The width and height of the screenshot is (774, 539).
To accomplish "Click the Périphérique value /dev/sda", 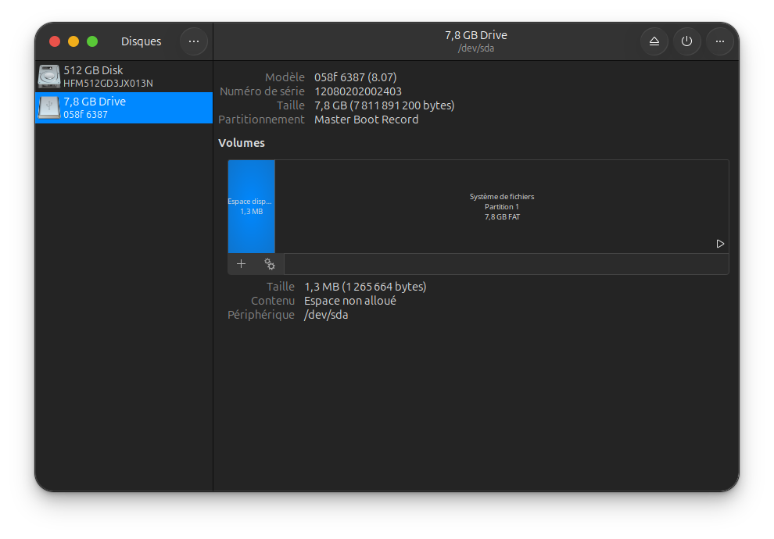I will [326, 315].
